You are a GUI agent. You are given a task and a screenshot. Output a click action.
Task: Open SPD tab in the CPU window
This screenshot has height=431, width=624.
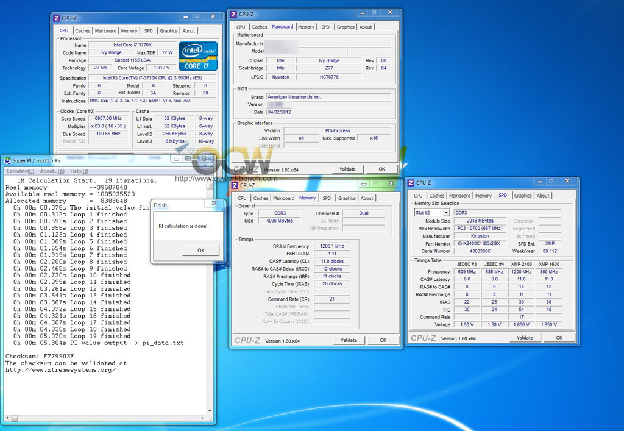click(x=149, y=30)
